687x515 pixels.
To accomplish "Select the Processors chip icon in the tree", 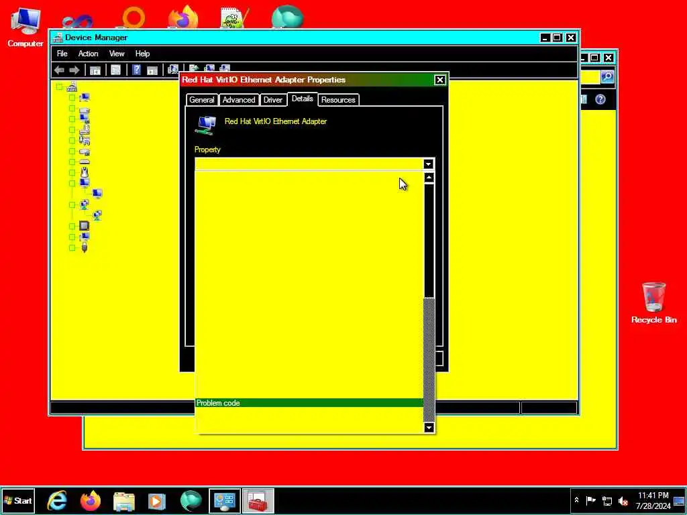I will coord(85,226).
